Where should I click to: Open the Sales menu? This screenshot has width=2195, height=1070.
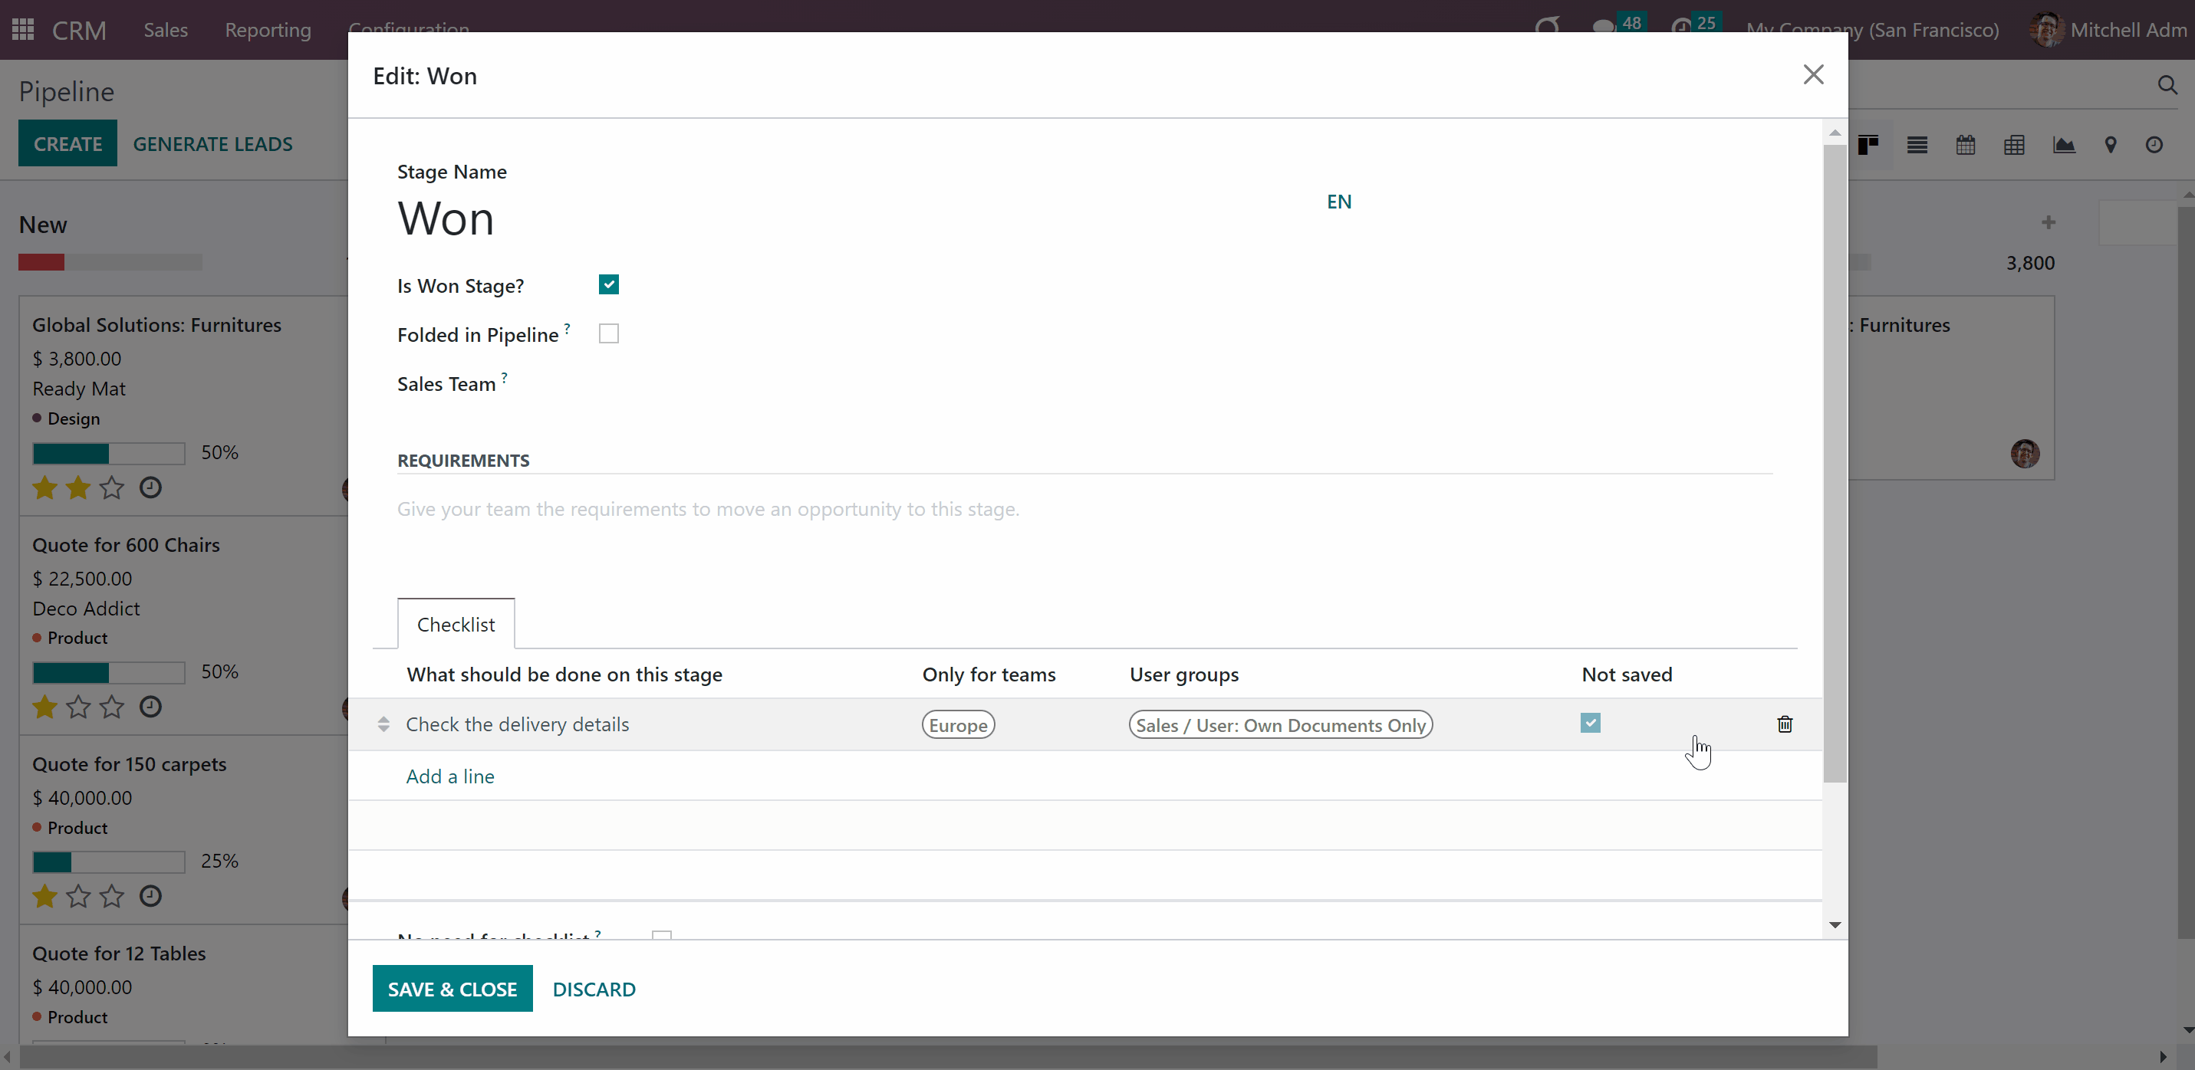166,30
